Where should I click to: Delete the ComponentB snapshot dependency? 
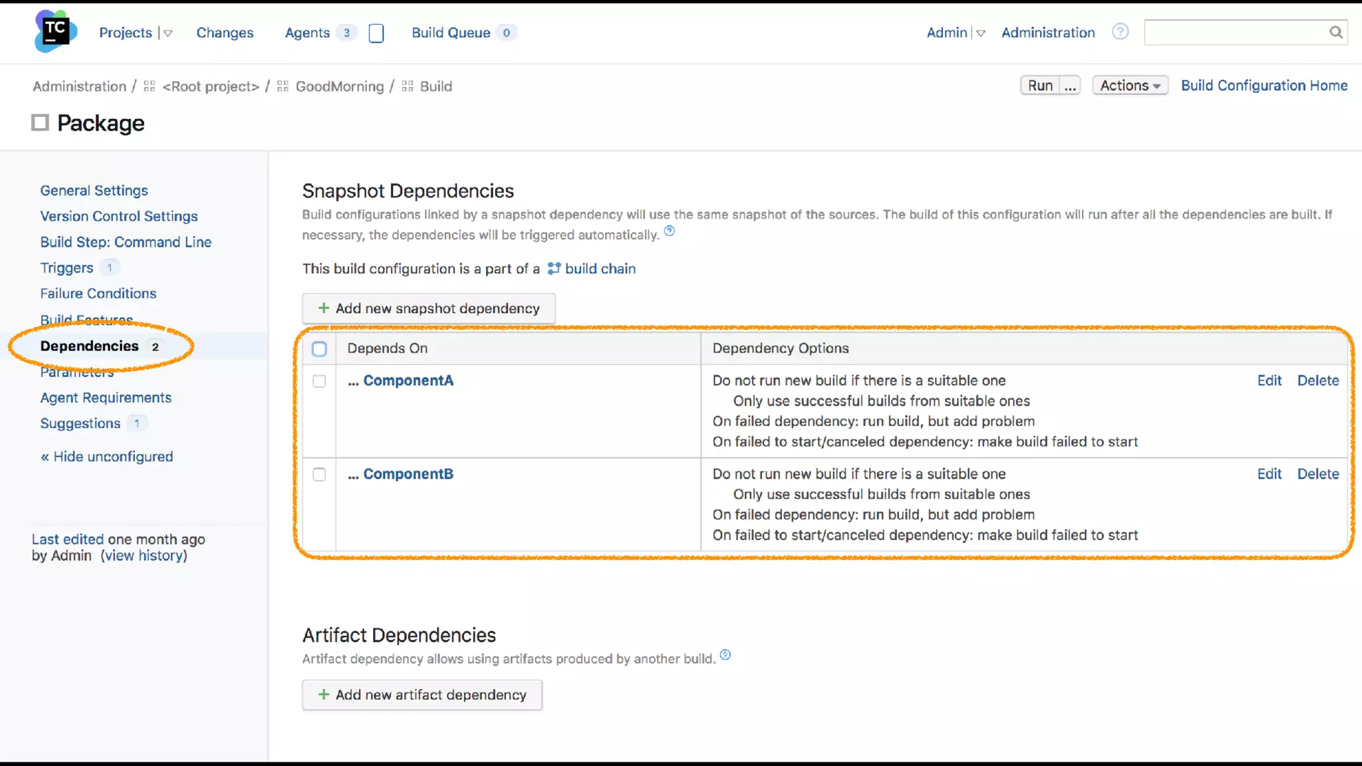pyautogui.click(x=1317, y=474)
